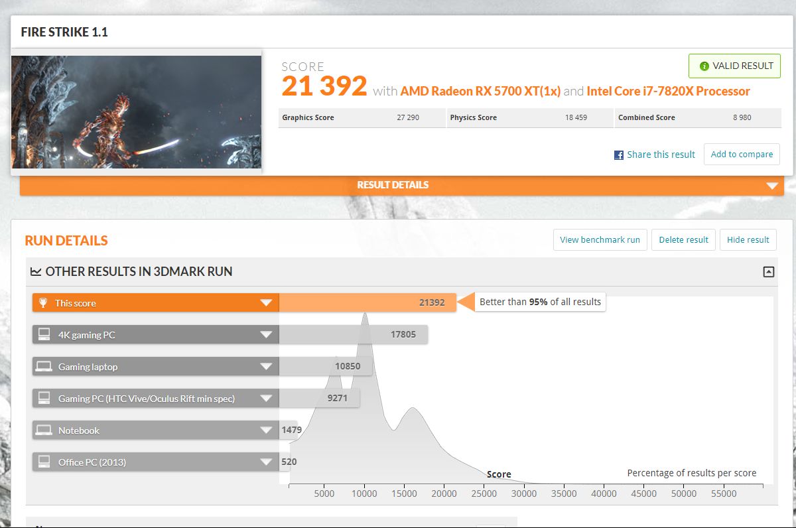This screenshot has width=796, height=528.
Task: Open the This score dropdown arrow
Action: tap(266, 303)
